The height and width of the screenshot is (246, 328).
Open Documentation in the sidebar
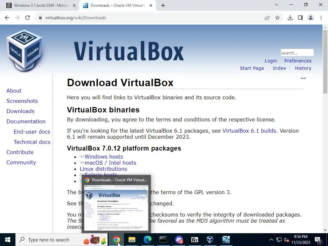26,121
